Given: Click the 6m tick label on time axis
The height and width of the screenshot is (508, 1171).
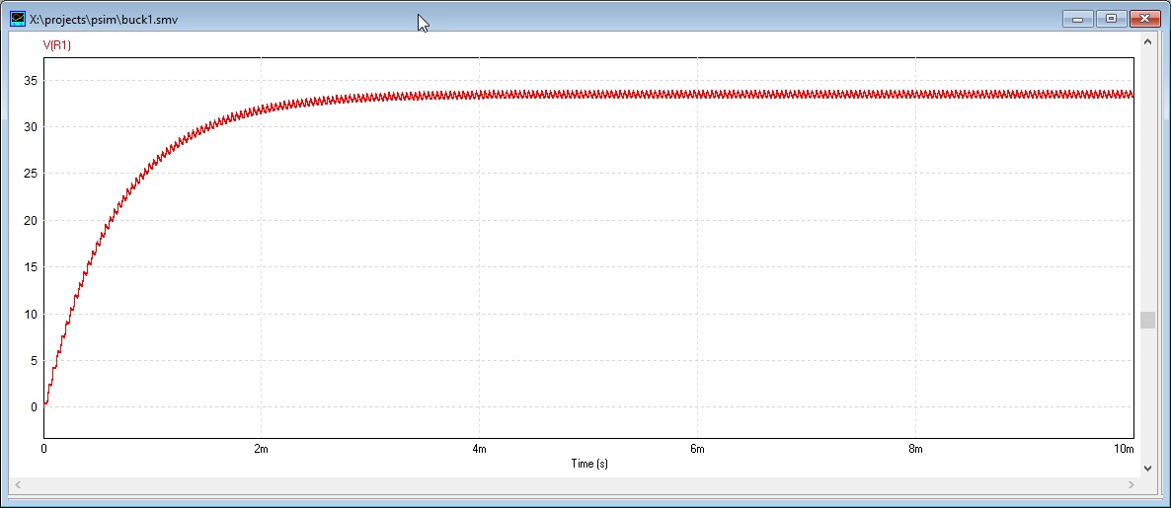Looking at the screenshot, I should pyautogui.click(x=697, y=449).
